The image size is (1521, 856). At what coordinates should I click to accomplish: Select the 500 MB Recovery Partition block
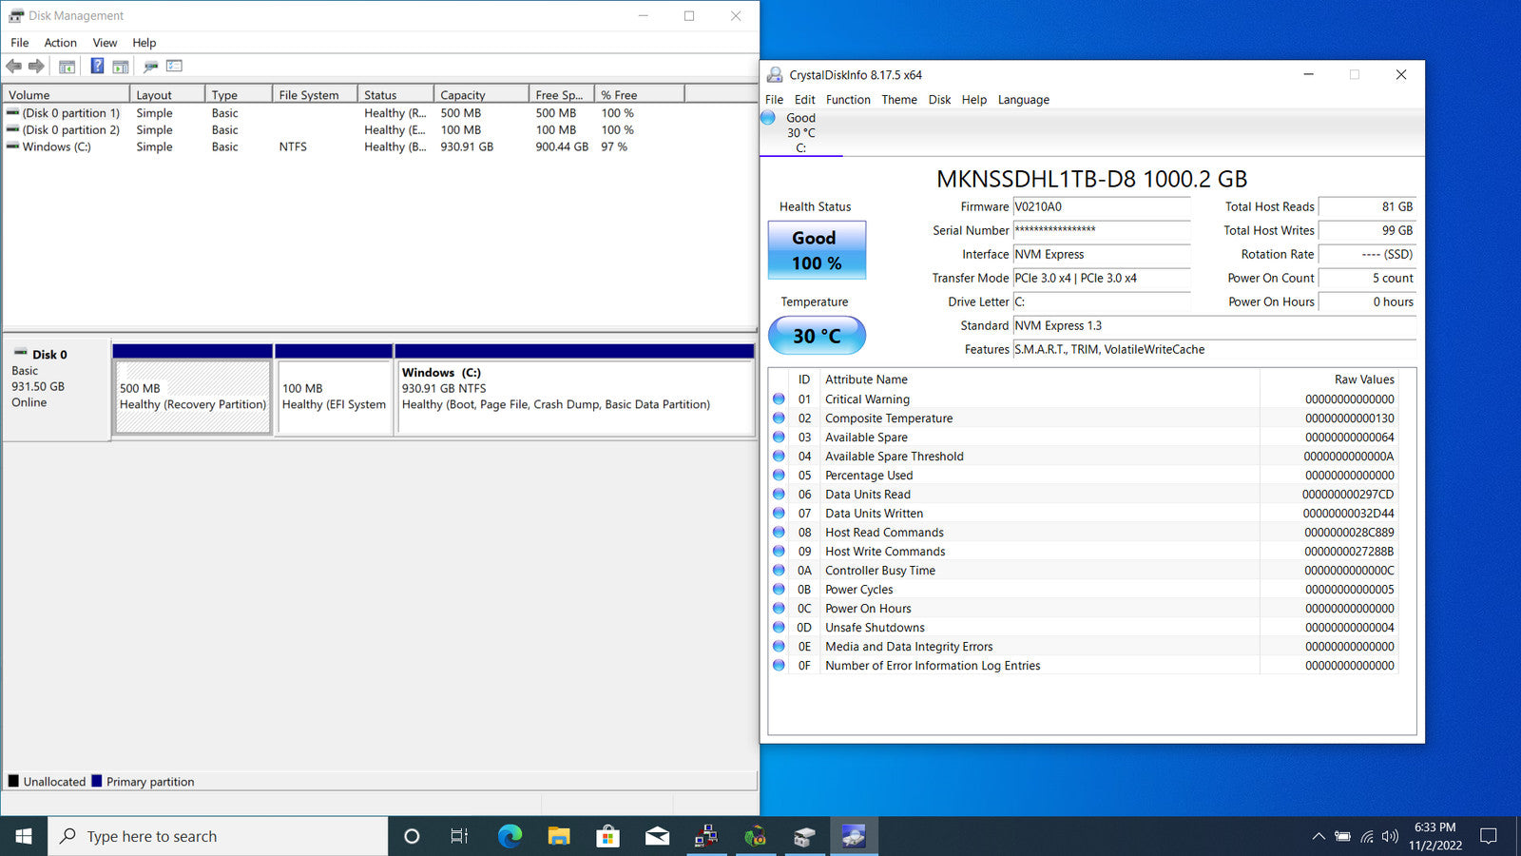click(x=193, y=397)
